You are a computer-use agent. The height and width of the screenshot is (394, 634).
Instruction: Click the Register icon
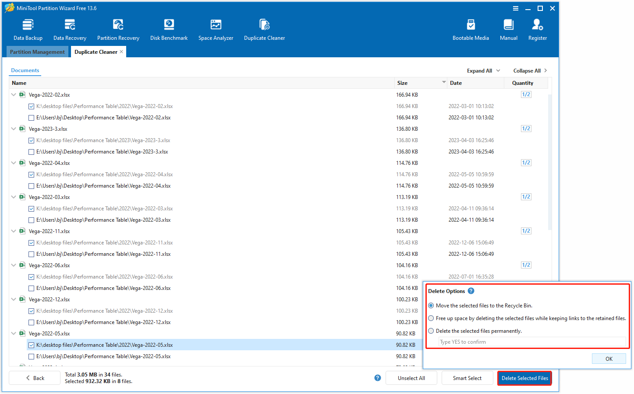coord(537,28)
